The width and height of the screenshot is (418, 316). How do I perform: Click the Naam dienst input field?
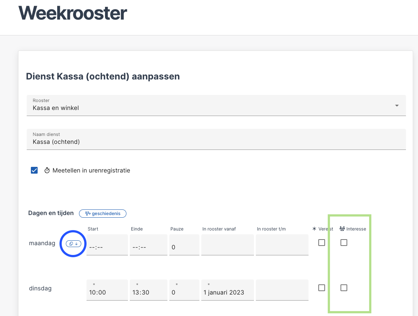[216, 139]
